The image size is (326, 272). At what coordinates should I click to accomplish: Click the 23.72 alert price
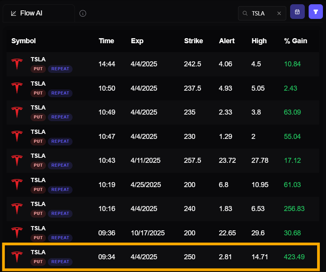click(x=227, y=160)
